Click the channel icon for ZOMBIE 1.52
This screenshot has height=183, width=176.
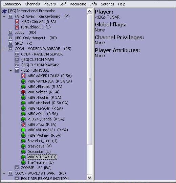click(x=17, y=168)
